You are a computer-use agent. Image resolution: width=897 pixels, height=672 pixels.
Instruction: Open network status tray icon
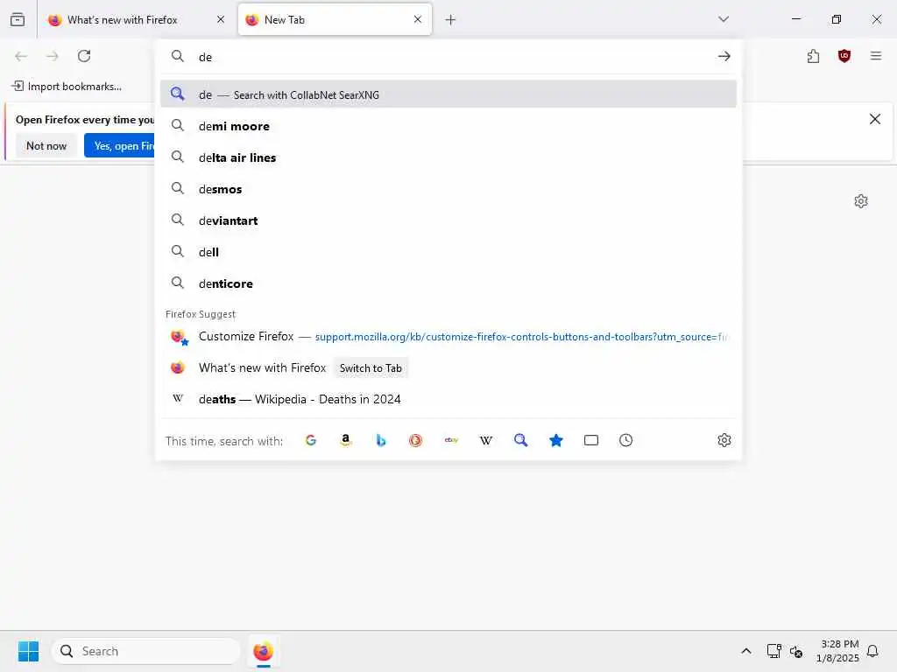(x=774, y=651)
